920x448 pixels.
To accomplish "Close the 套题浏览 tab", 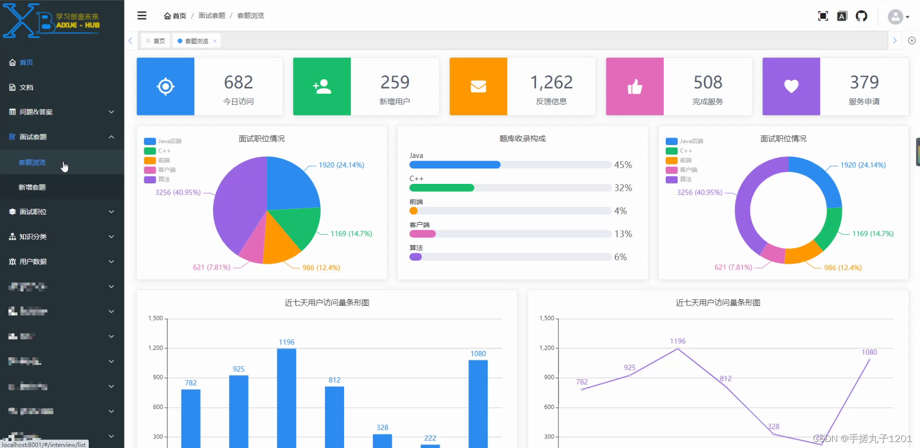I will [215, 41].
